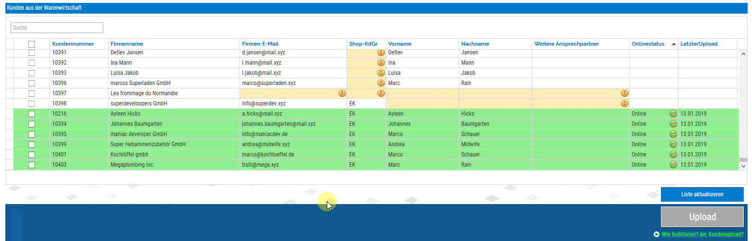
Task: Focus the Suche search field
Action: [57, 28]
